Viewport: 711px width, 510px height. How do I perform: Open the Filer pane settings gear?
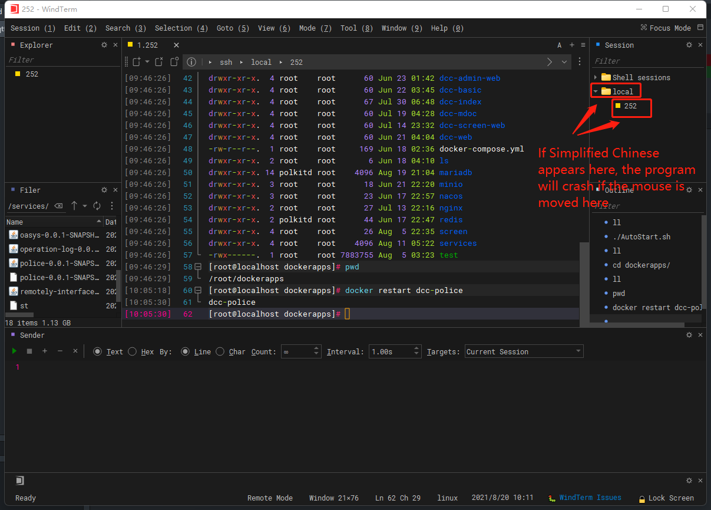tap(104, 190)
